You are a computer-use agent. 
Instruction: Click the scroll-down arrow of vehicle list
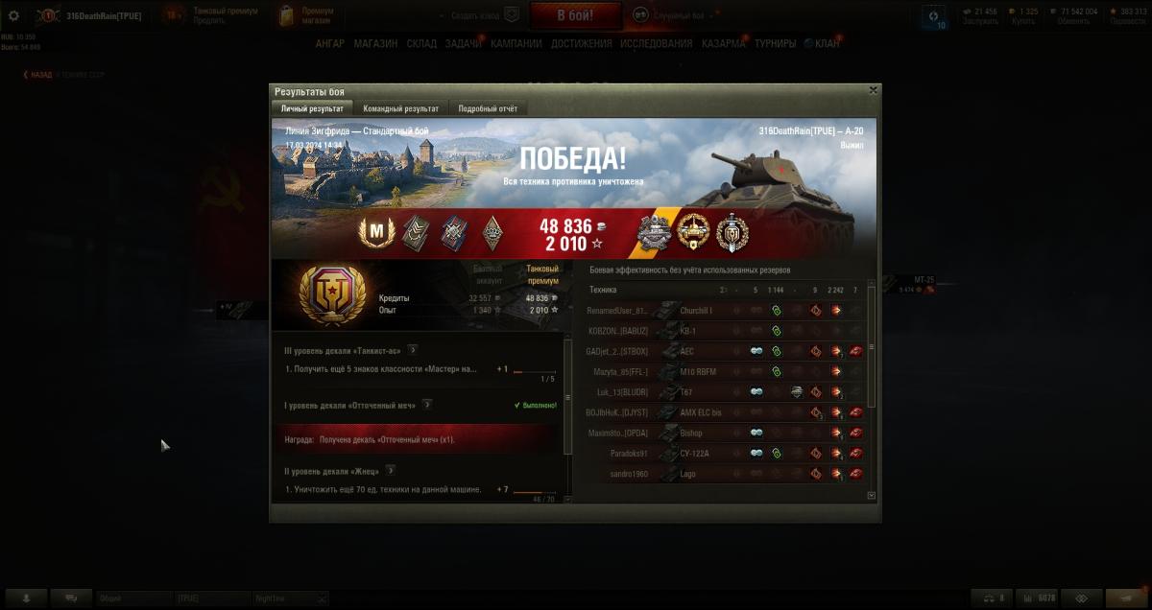coord(872,496)
